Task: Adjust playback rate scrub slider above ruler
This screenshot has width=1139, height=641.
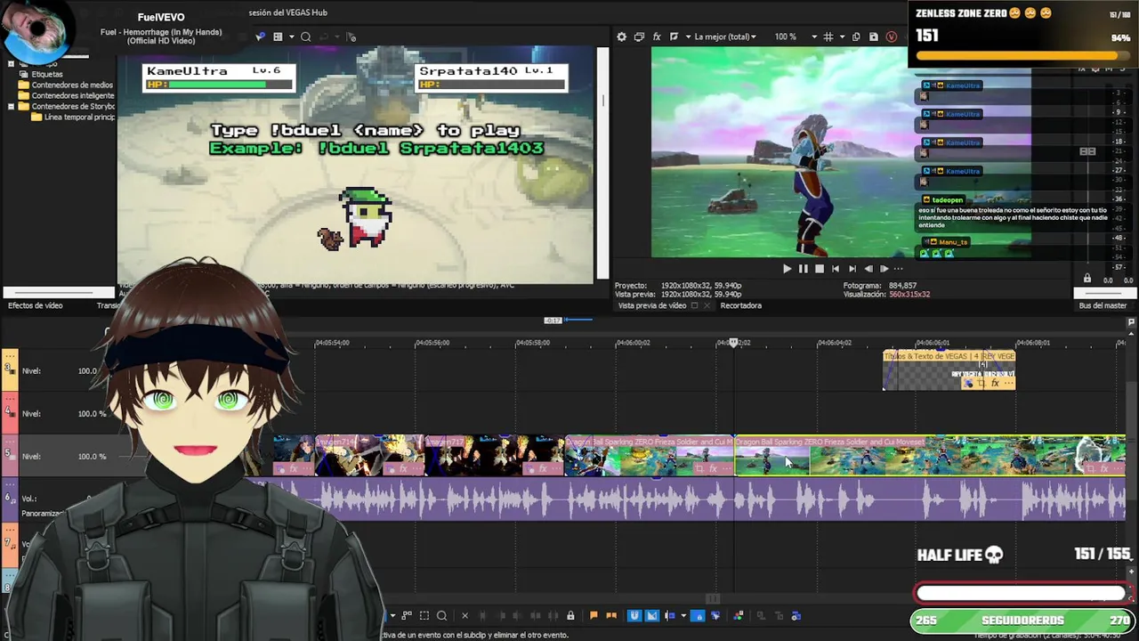Action: (x=566, y=320)
